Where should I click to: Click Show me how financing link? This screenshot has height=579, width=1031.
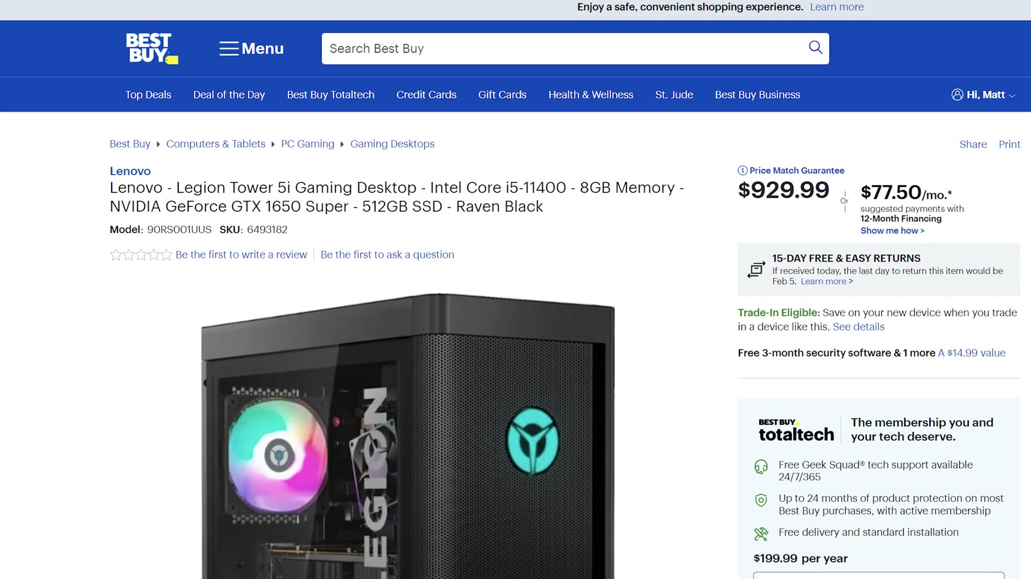892,231
